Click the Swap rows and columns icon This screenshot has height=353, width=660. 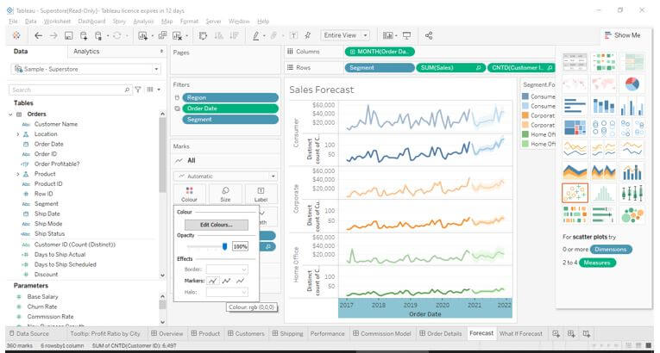tap(203, 35)
